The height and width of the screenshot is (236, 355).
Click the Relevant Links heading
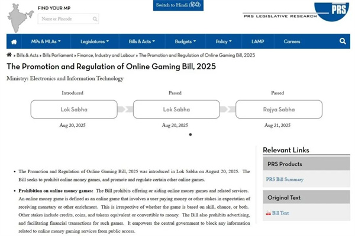[286, 150]
